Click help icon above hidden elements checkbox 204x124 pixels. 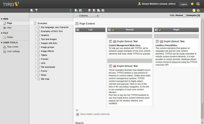point(77,110)
